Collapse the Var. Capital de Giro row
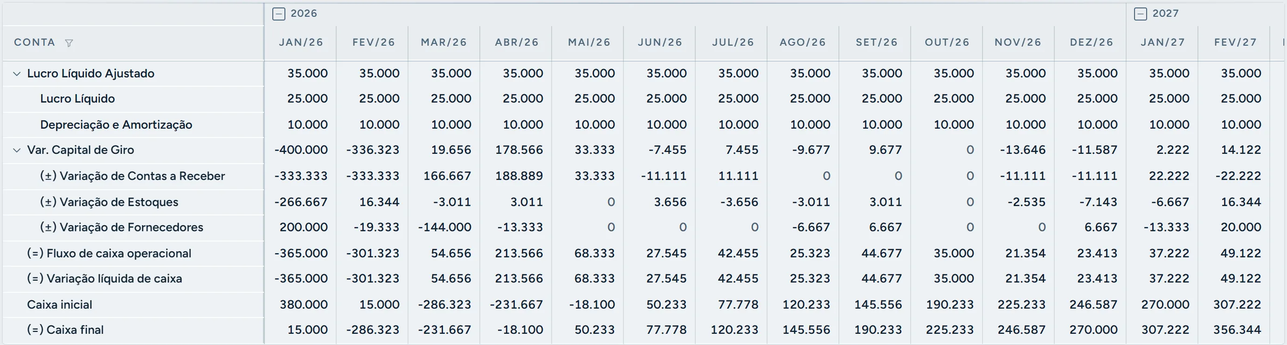 click(x=16, y=150)
